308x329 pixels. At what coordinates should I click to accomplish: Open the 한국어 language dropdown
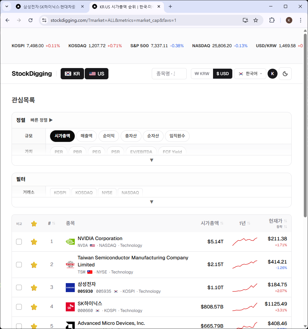click(250, 74)
